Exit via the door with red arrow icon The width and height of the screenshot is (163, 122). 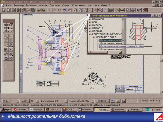tap(145, 10)
